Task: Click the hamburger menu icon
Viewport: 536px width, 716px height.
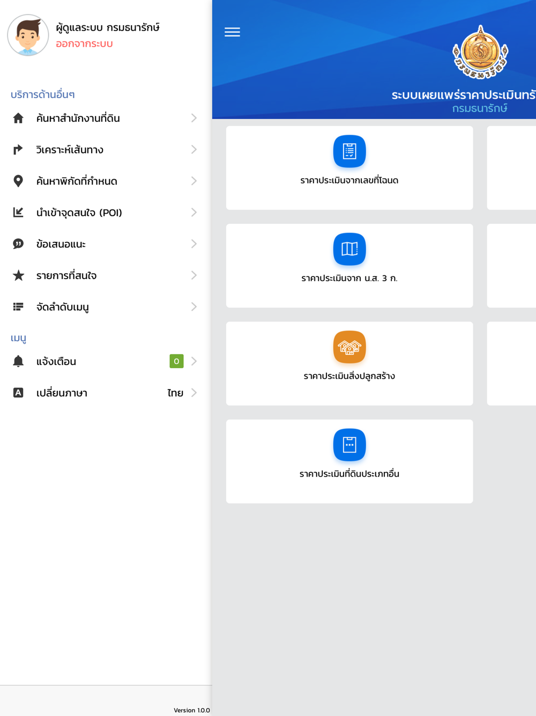Action: (232, 32)
